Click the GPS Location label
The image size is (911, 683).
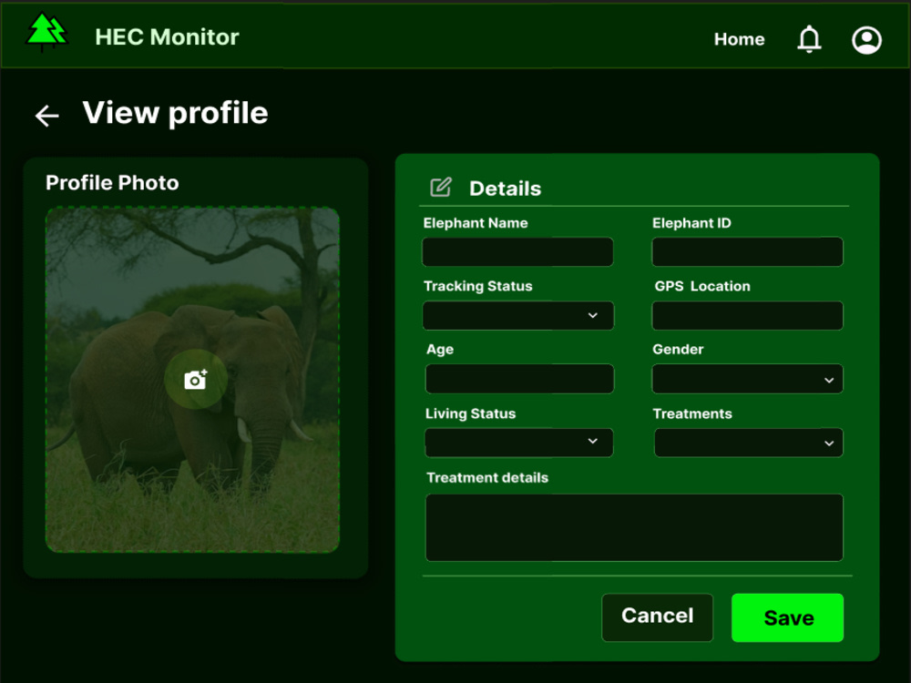coord(702,286)
